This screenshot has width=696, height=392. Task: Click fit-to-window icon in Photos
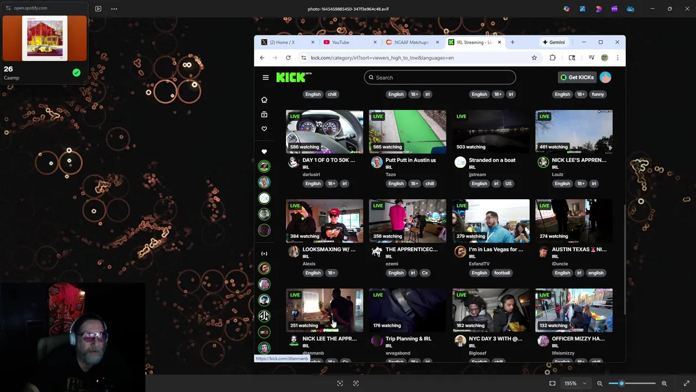[x=552, y=383]
